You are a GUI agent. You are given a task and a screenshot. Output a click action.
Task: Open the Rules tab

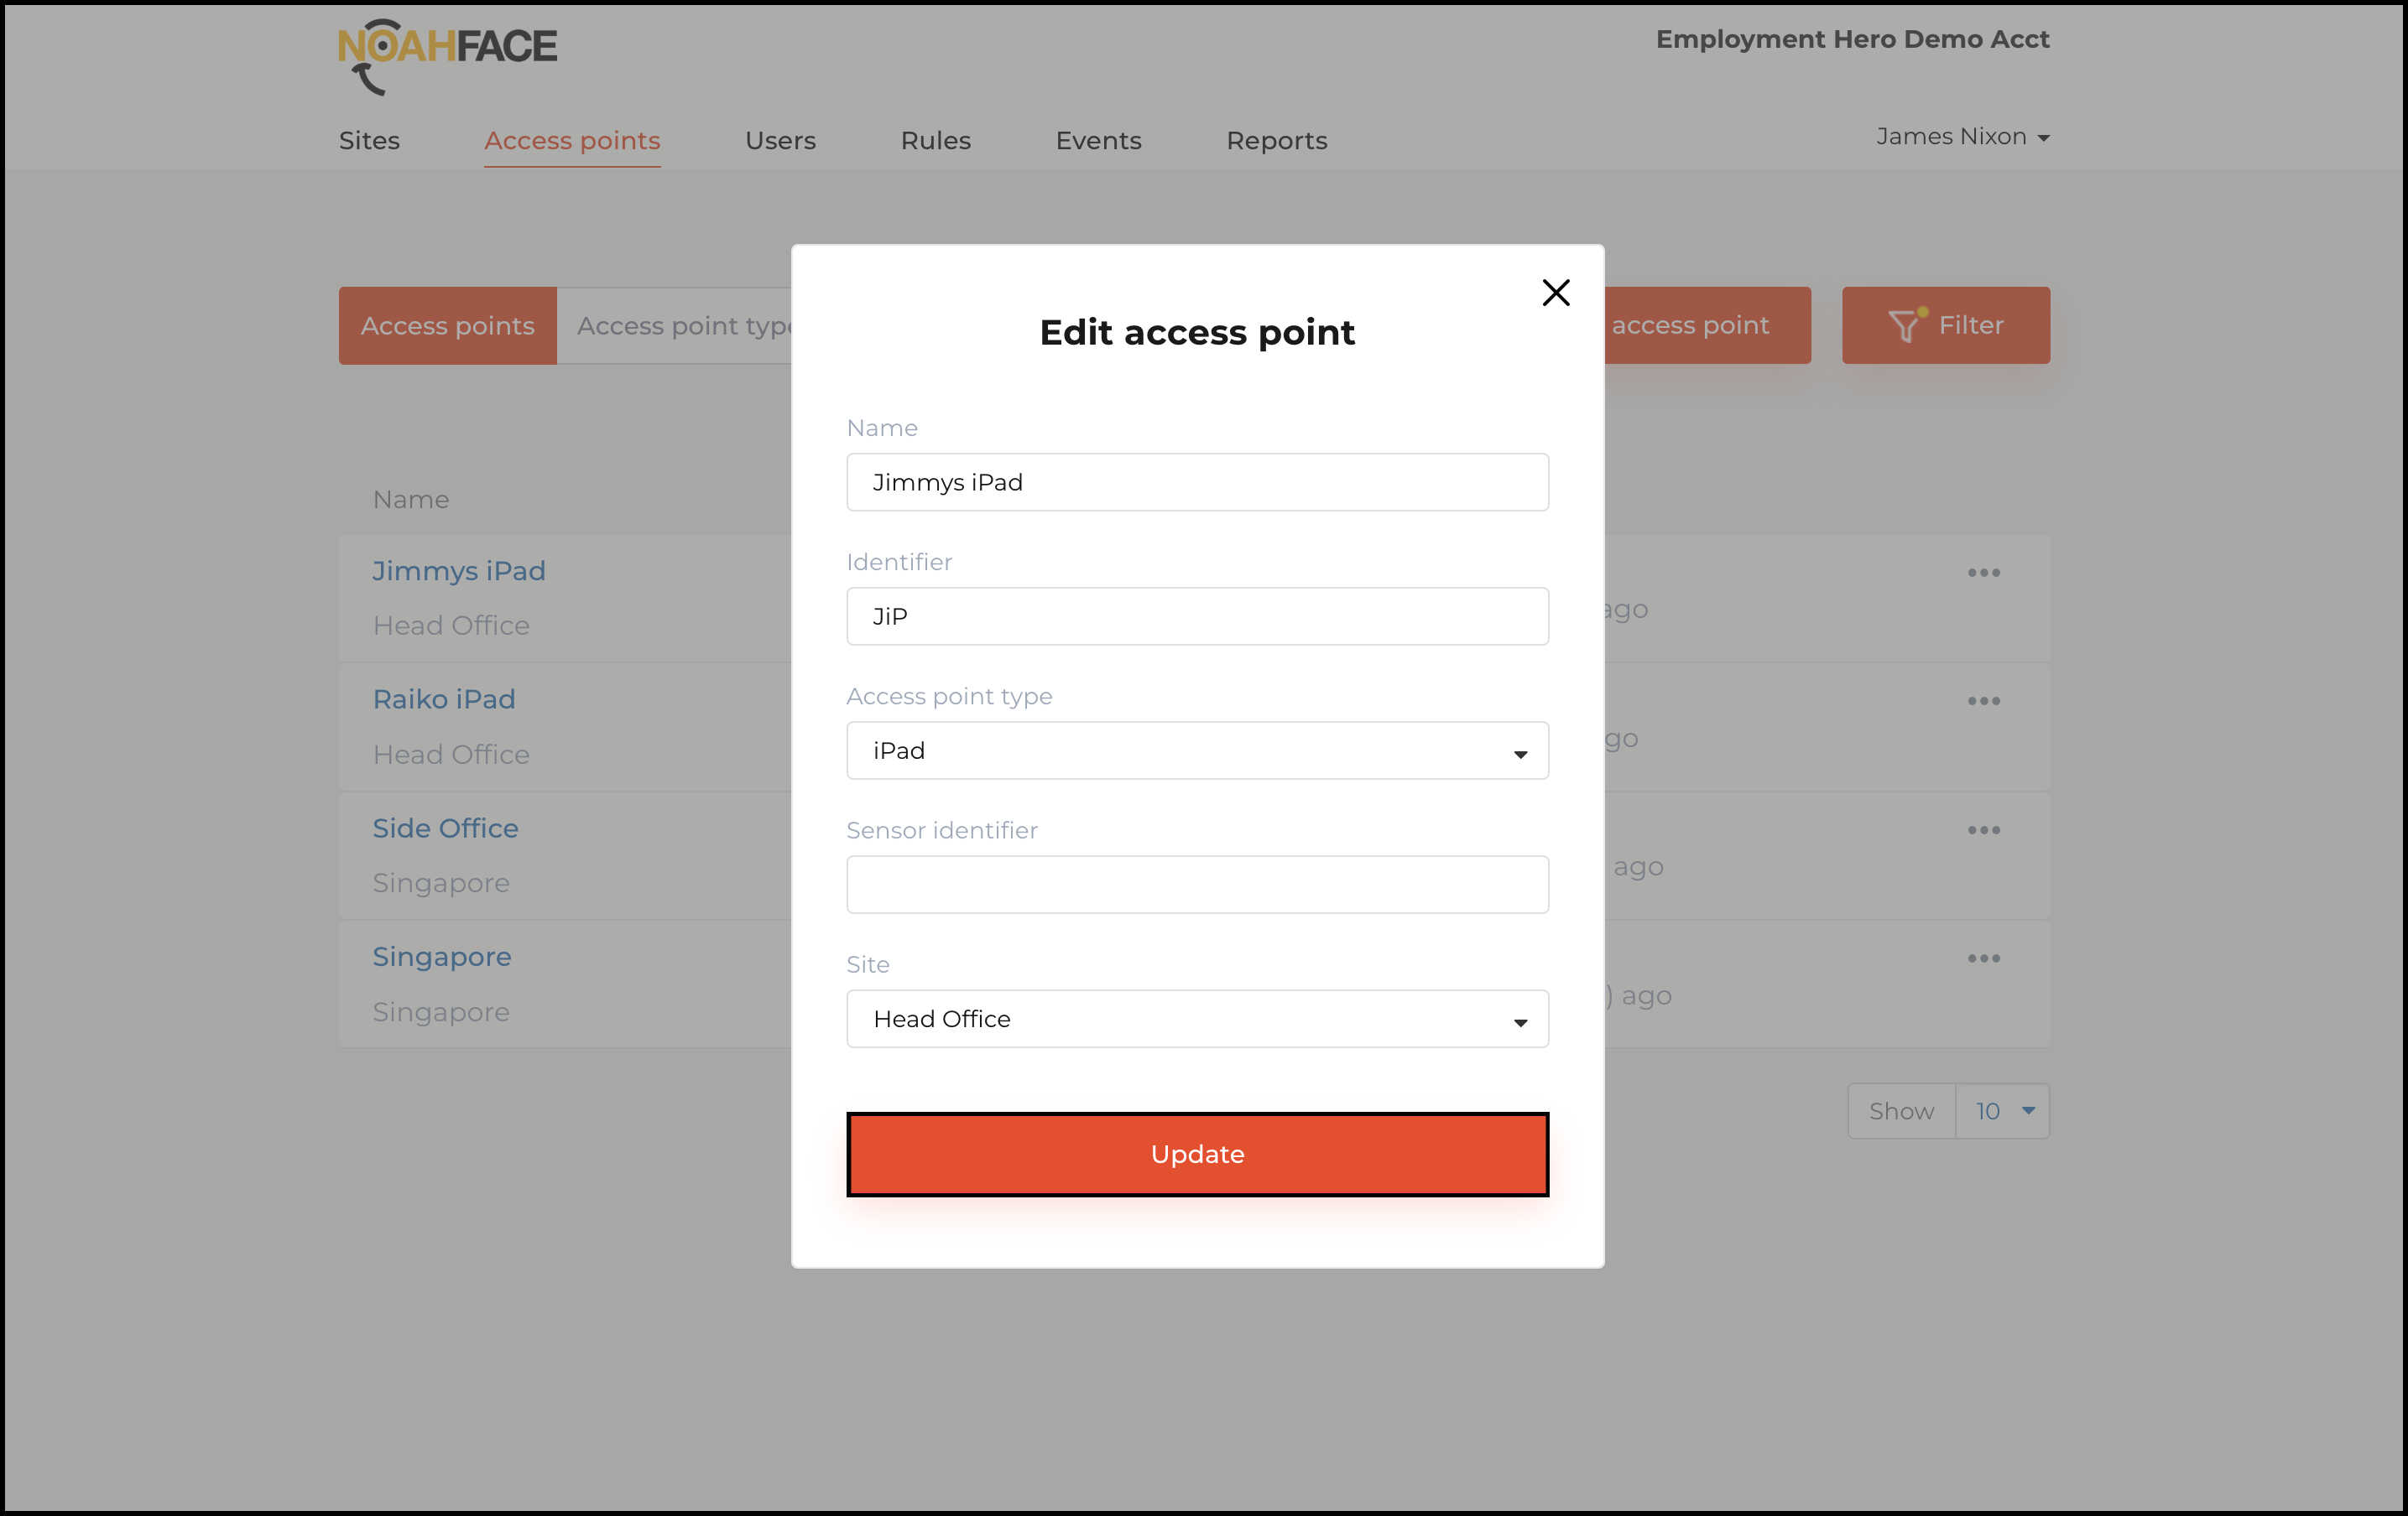(x=935, y=141)
